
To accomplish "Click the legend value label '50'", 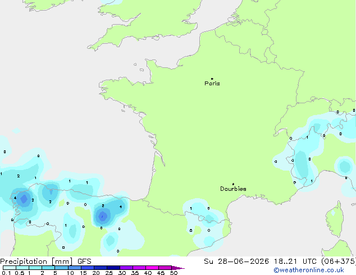I will tap(174, 273).
